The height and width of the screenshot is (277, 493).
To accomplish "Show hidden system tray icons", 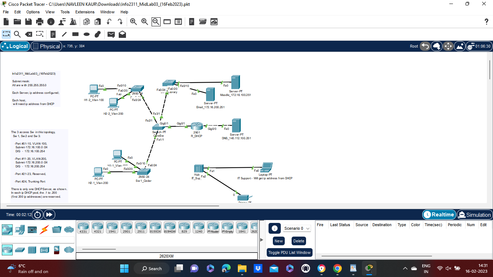I will click(x=405, y=268).
